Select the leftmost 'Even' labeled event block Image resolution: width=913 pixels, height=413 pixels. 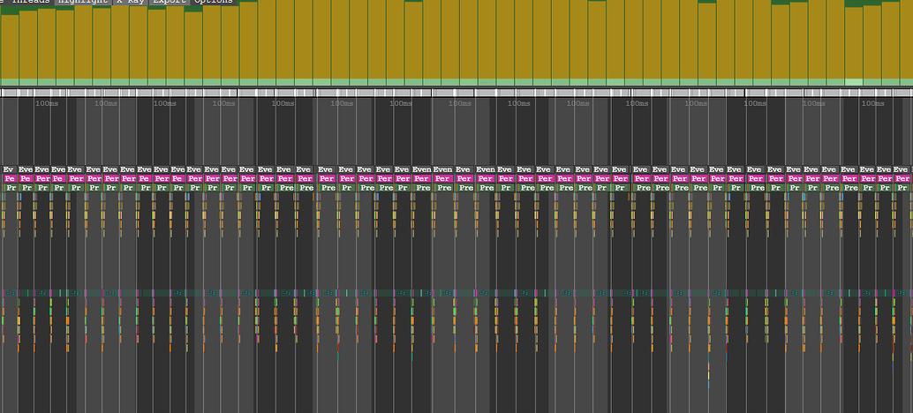[x=421, y=169]
